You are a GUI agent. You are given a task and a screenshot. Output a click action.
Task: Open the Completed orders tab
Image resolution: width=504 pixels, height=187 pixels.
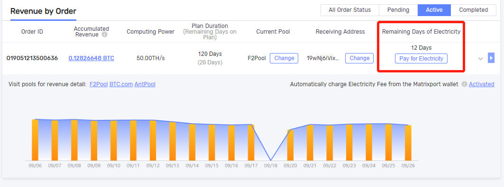474,10
